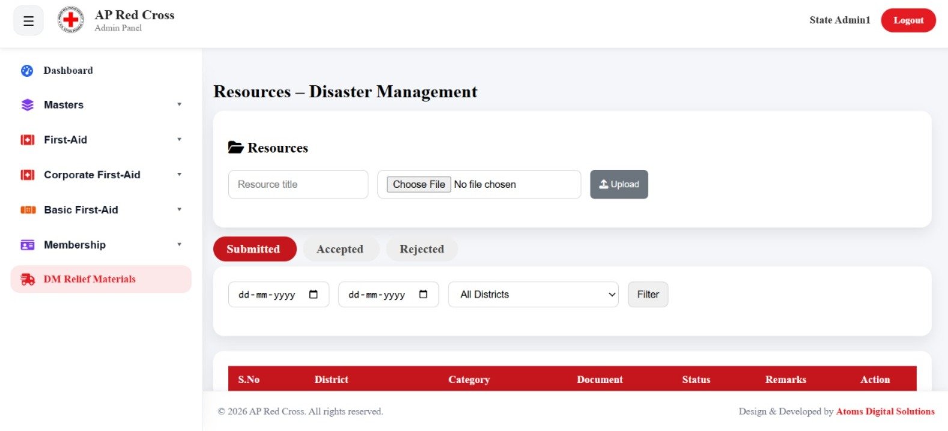Click the 'No file chosen' text
Screen dimensions: 948x431
(485, 184)
